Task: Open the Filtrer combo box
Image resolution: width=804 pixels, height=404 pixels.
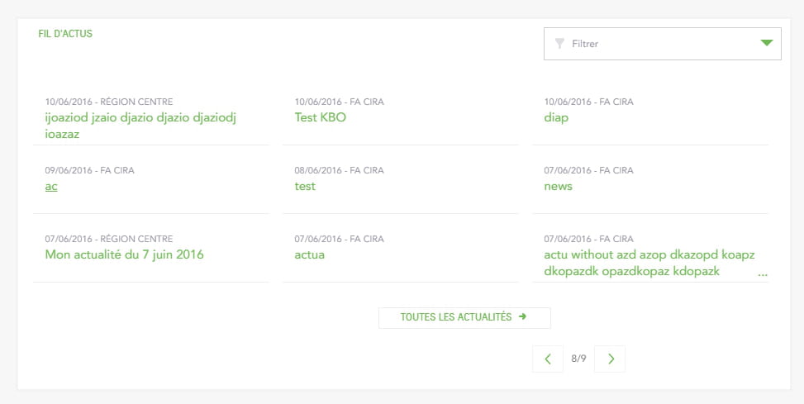Action: tap(663, 44)
